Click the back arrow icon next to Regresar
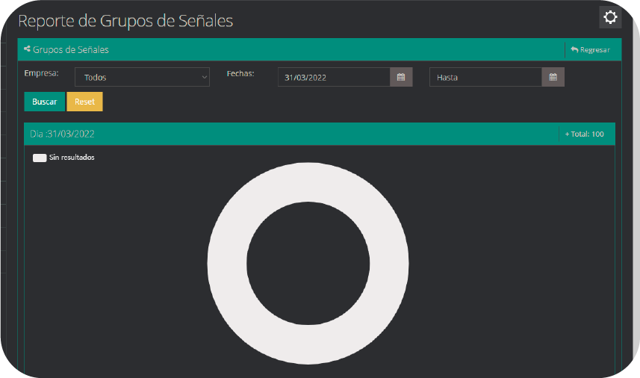Viewport: 640px width, 378px height. (574, 50)
